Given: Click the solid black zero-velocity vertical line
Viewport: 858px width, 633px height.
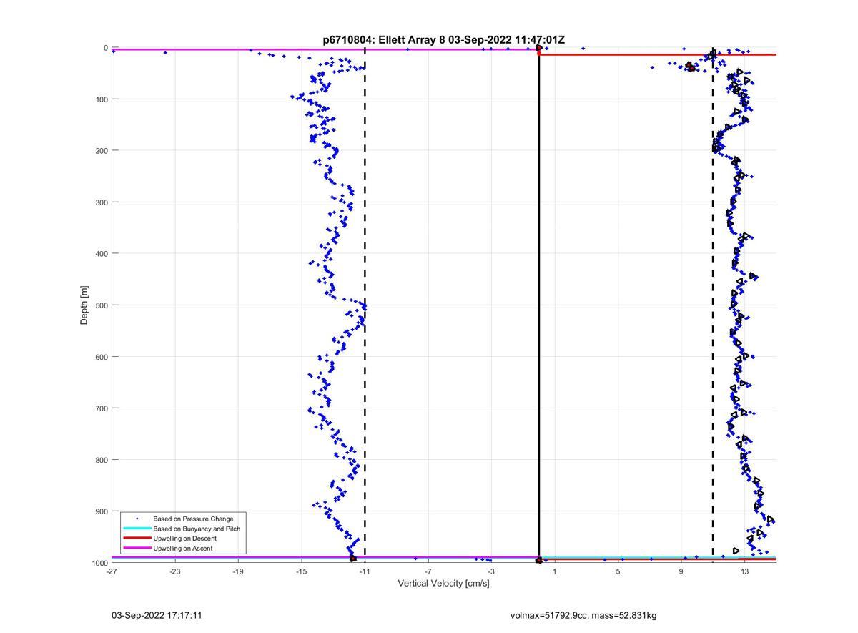Looking at the screenshot, I should (x=538, y=305).
